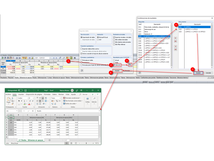Check Sólo objetos seleccionados
Screen dimensions: 214x161
click(114, 42)
